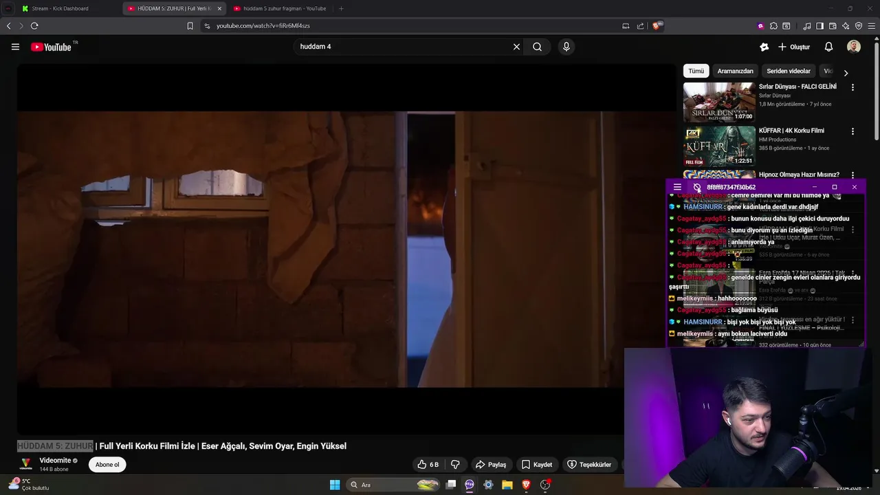Open the extensions puzzle icon
Viewport: 880px width, 495px height.
(773, 26)
